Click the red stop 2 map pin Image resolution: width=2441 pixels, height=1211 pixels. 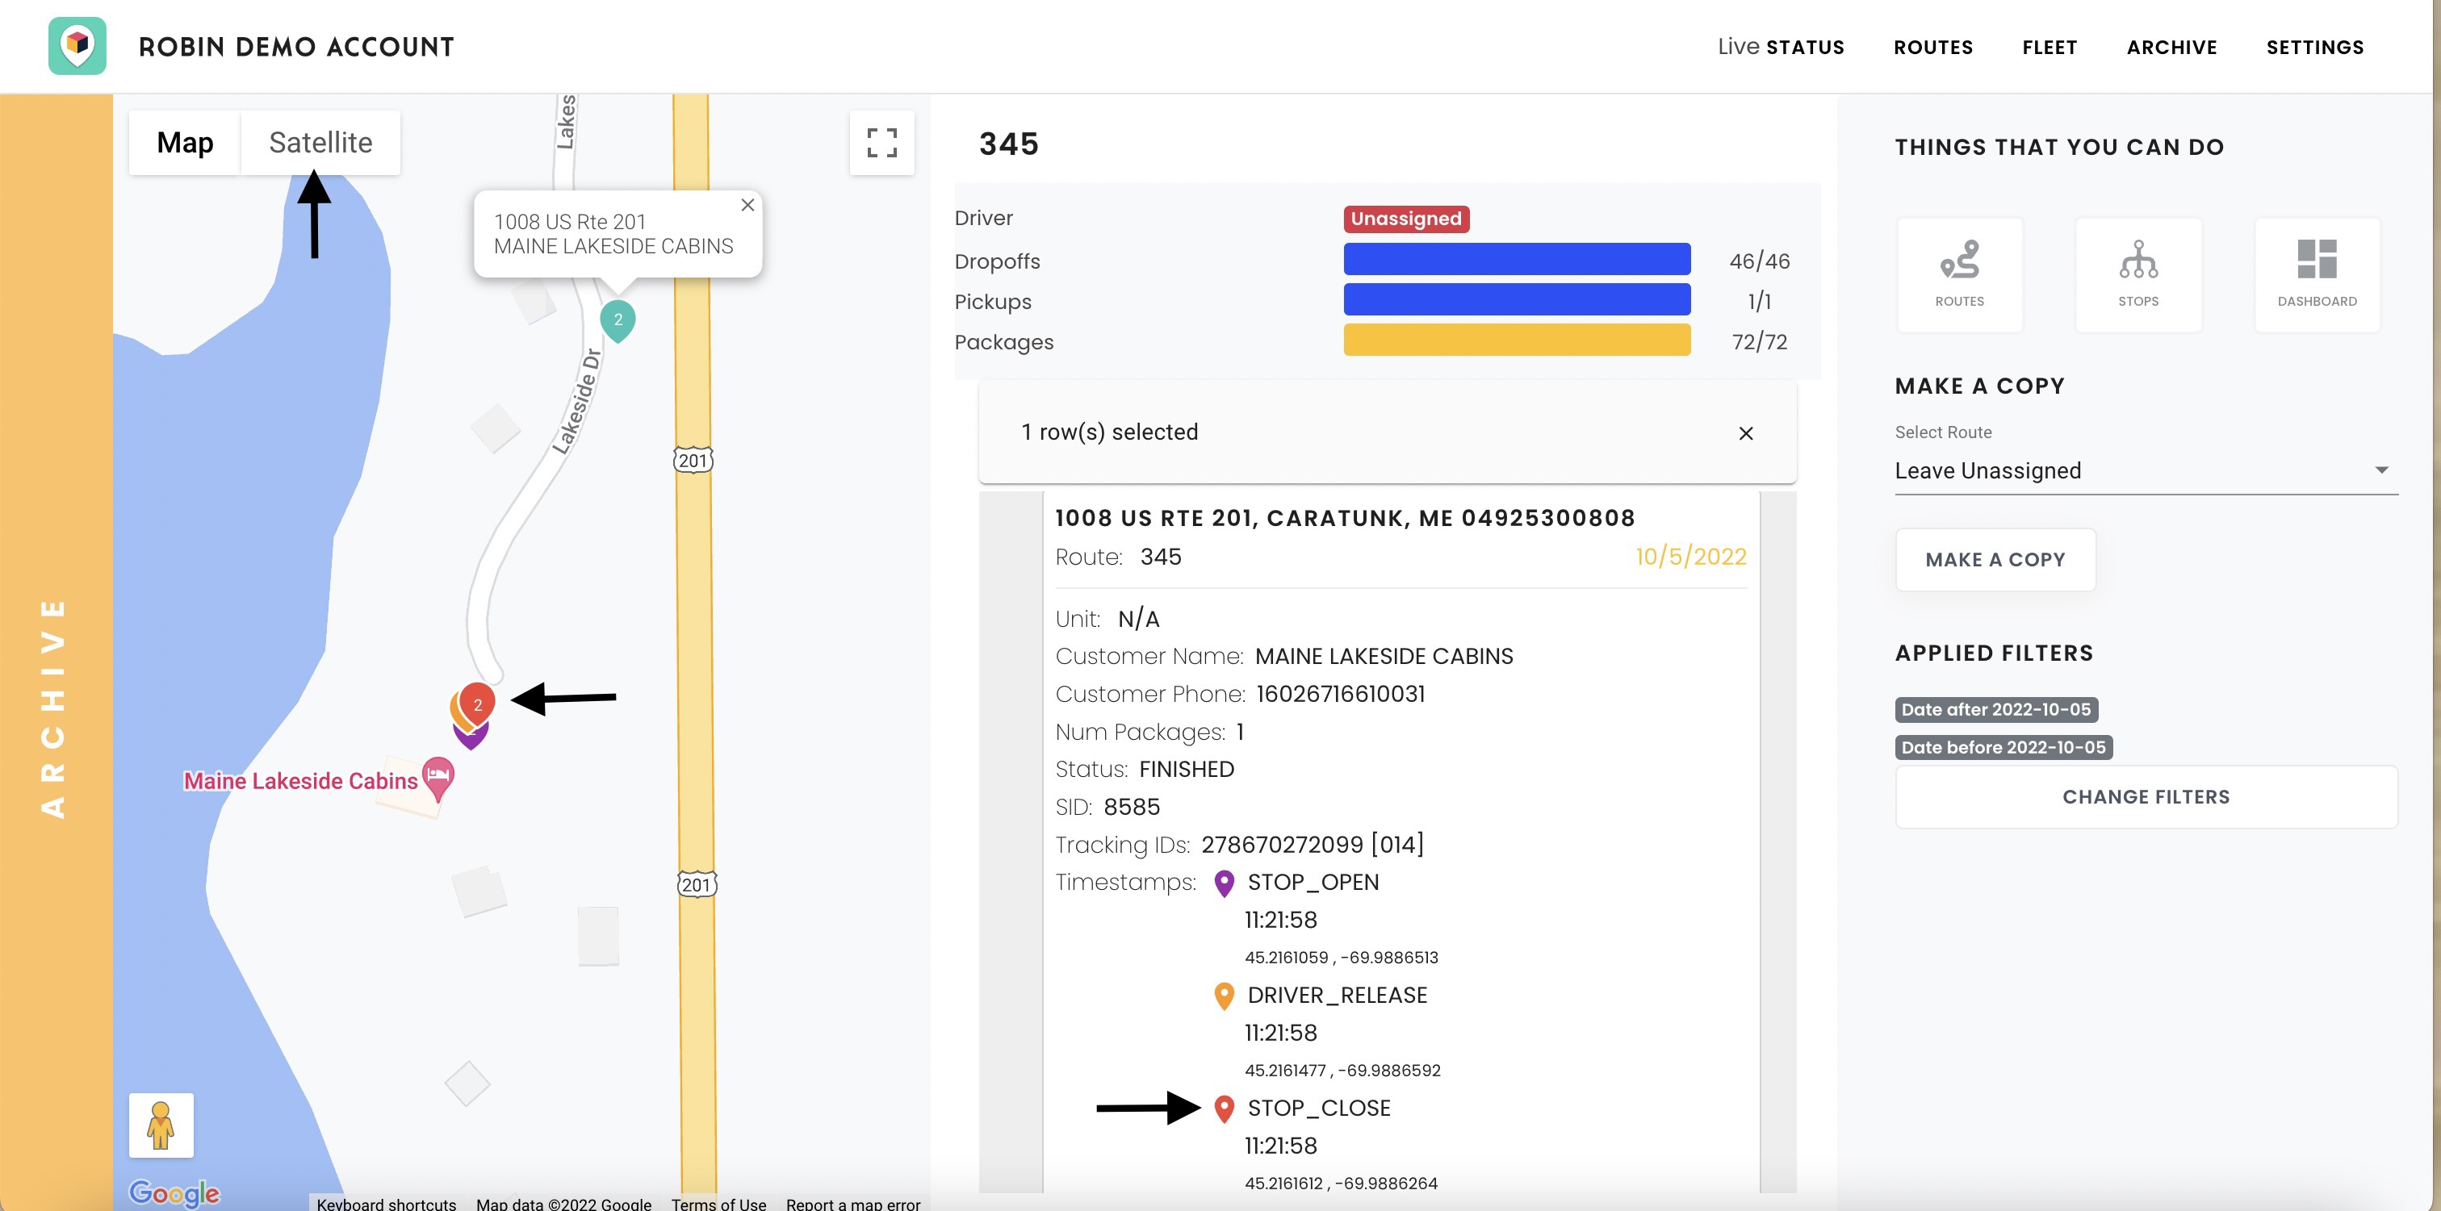point(479,704)
